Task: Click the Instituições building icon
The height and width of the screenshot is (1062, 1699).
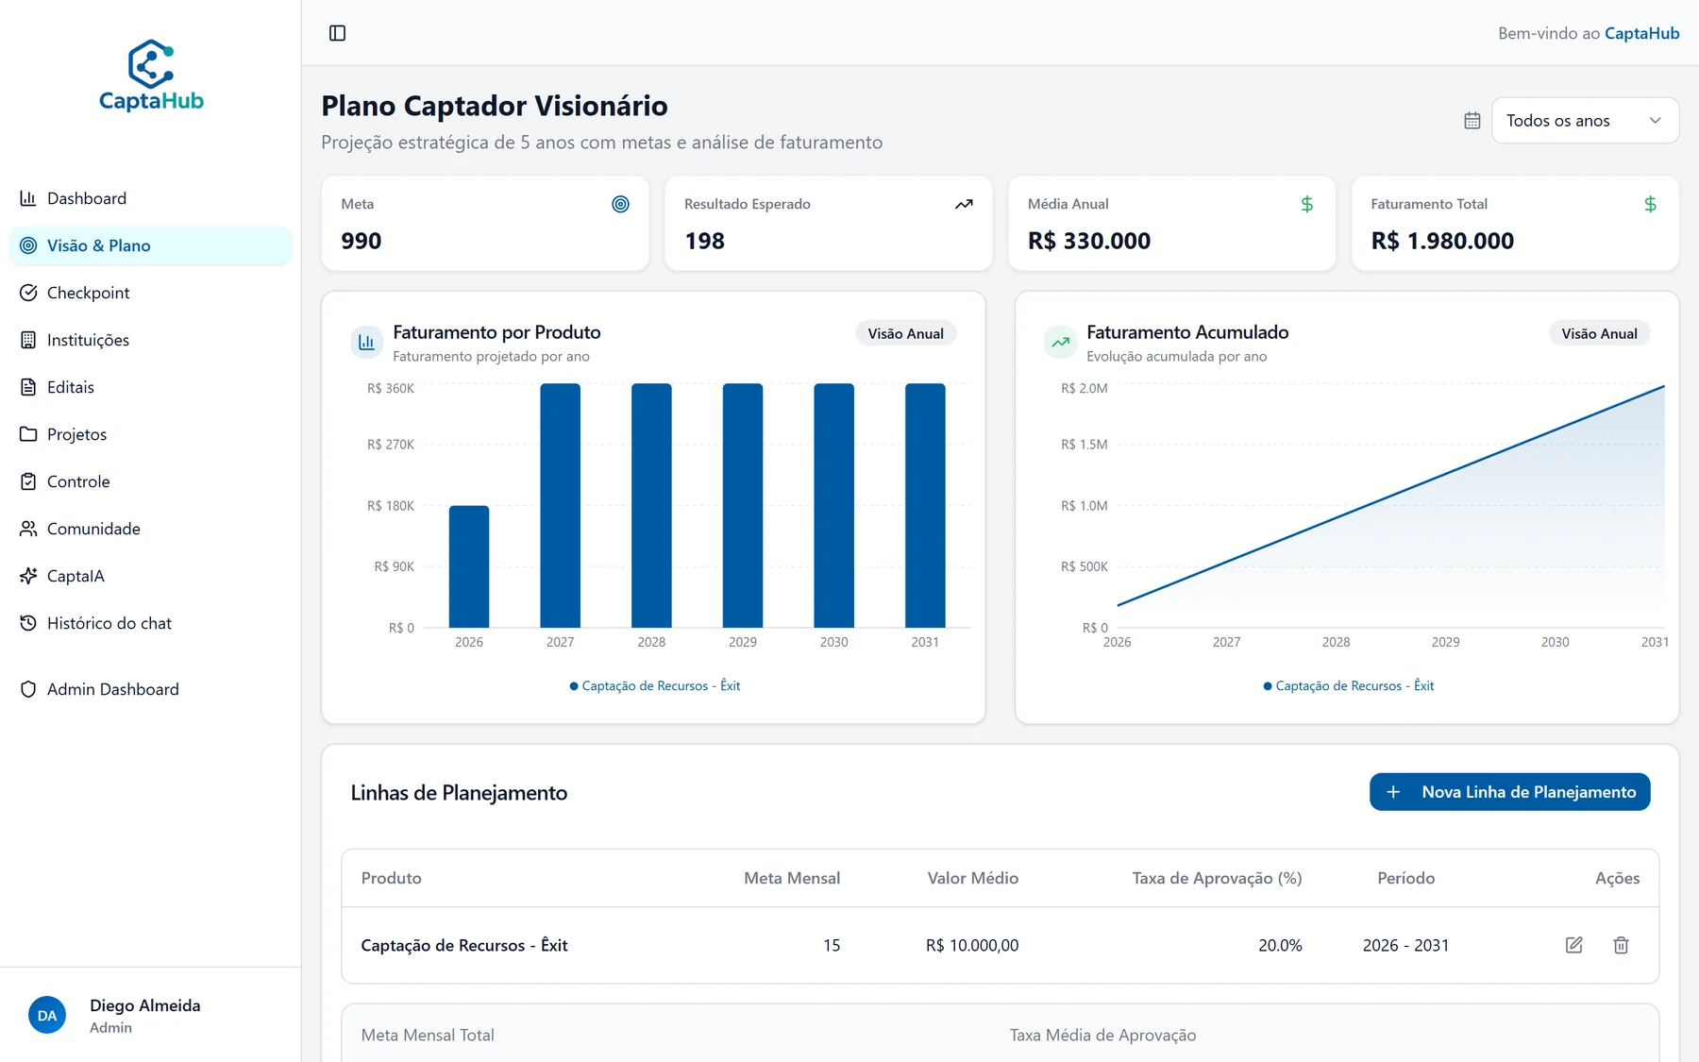Action: point(28,340)
